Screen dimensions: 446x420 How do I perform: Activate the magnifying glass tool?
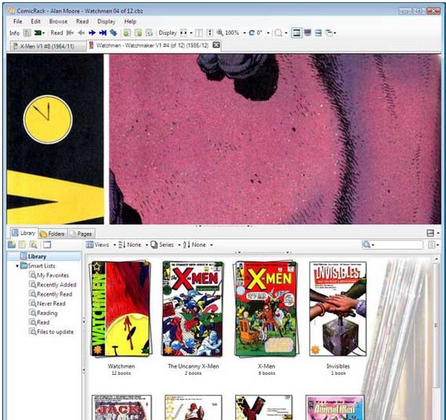pos(278,33)
